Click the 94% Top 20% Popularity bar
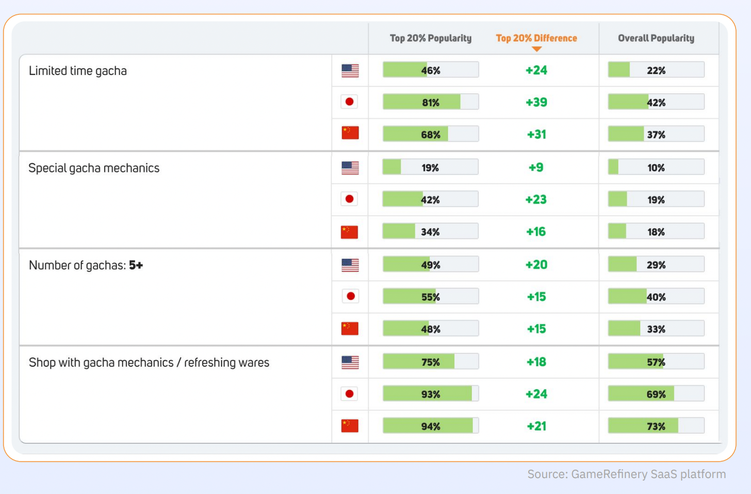The width and height of the screenshot is (751, 494). tap(430, 426)
